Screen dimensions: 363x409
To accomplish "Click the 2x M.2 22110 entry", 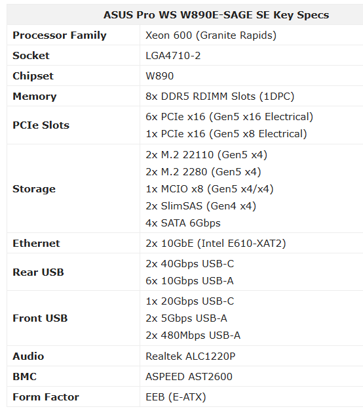I will 206,155.
